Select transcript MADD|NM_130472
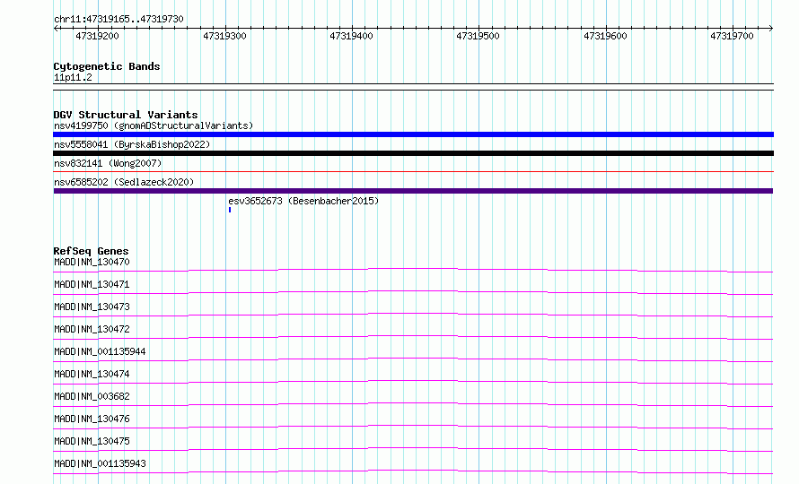The height and width of the screenshot is (484, 799). click(x=92, y=329)
